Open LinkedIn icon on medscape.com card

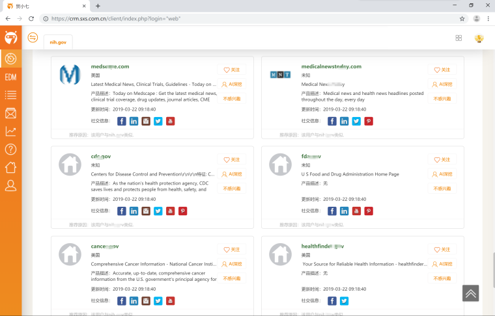pos(134,121)
